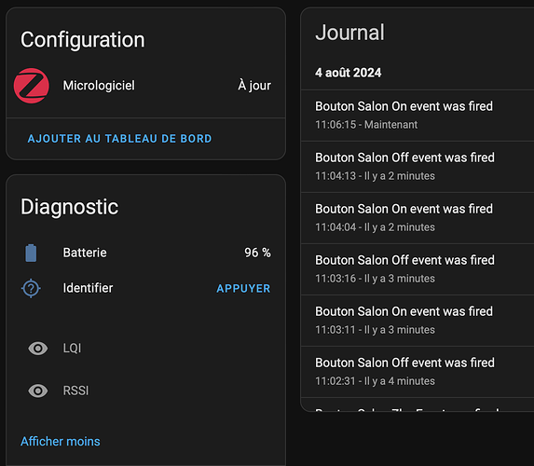Collapse diagnostics with Afficher moins
Viewport: 534px width, 466px height.
pyautogui.click(x=61, y=442)
